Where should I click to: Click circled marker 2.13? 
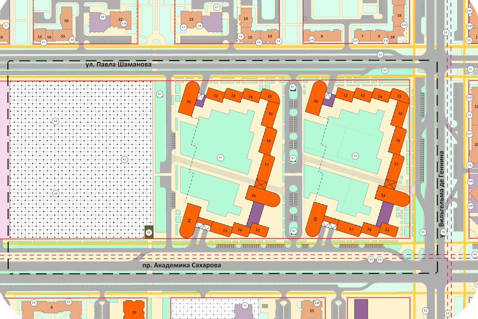404,25
